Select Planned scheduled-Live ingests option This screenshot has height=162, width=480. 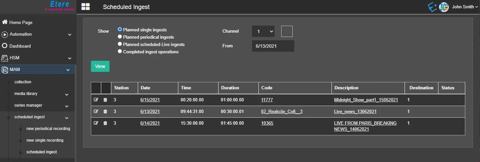point(120,44)
